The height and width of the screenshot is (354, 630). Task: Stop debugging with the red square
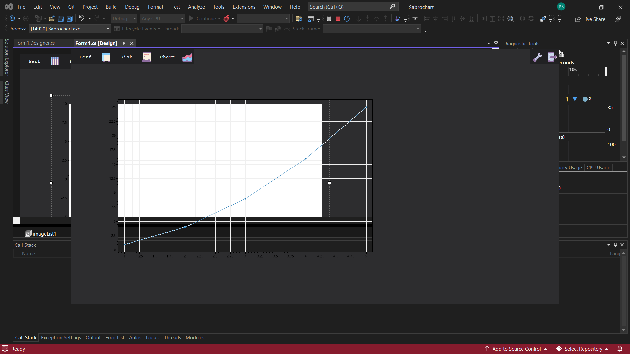pos(338,19)
